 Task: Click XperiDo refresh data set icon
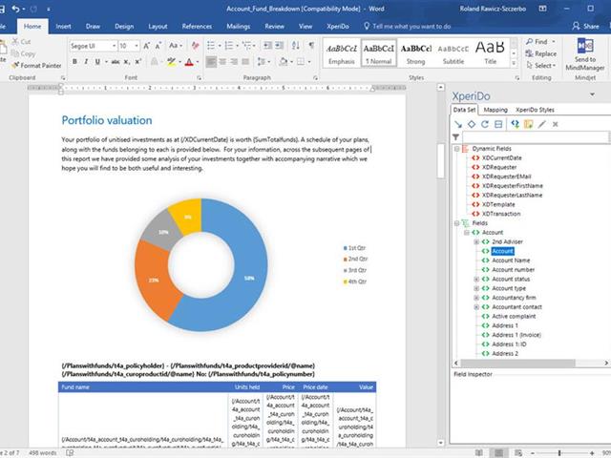[x=485, y=124]
